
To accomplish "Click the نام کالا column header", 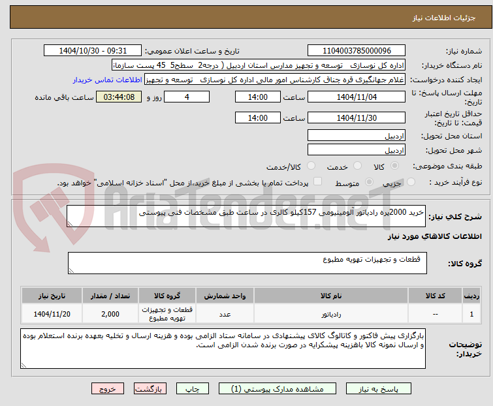I will click(x=331, y=296).
